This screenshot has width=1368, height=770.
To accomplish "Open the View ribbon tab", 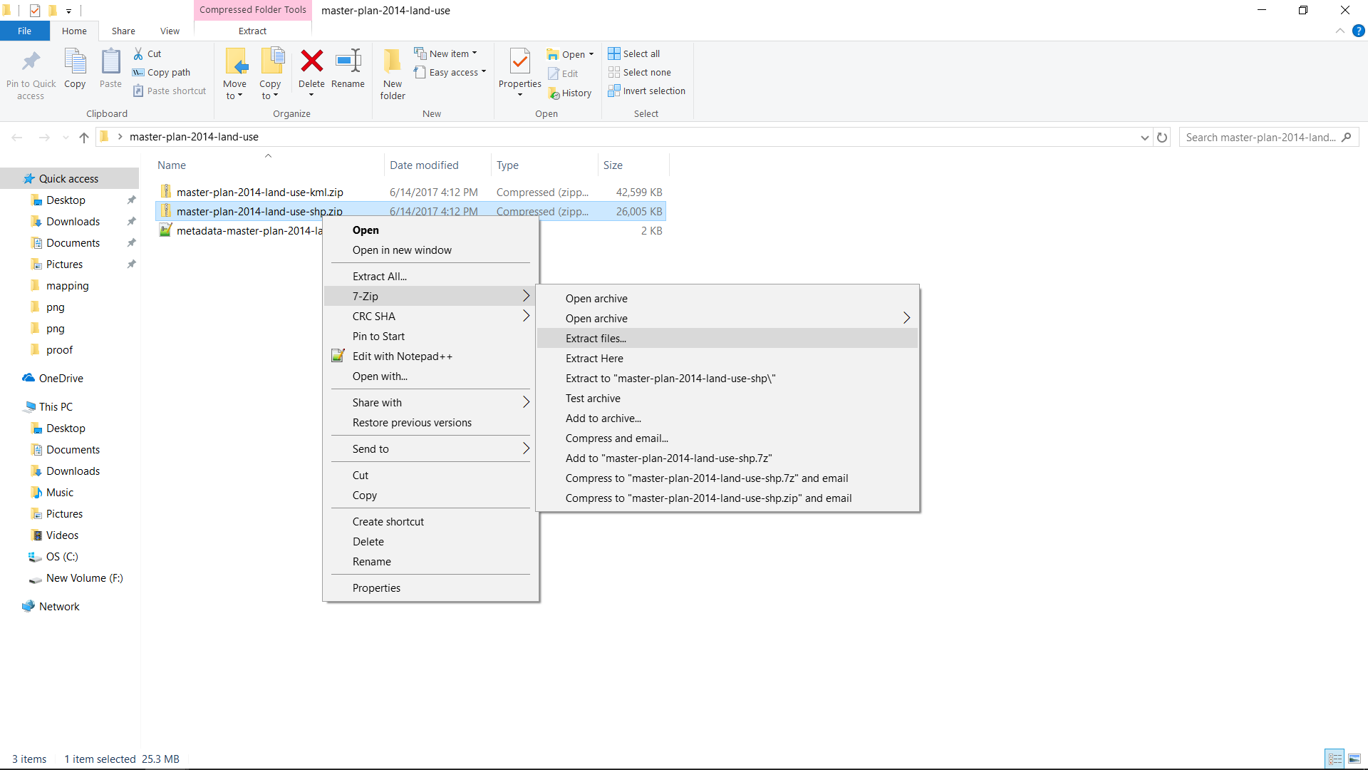I will tap(170, 31).
